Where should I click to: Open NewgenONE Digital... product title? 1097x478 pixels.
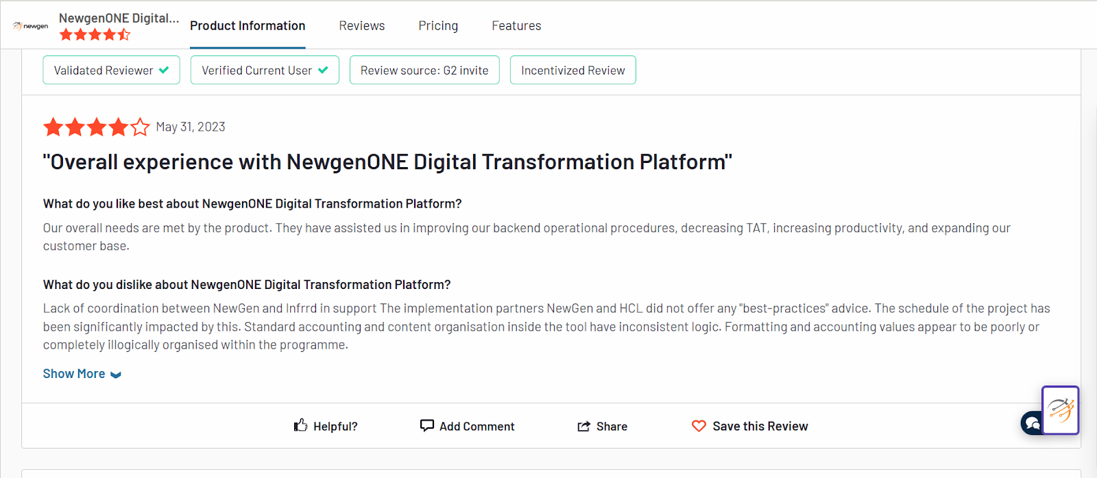(119, 18)
